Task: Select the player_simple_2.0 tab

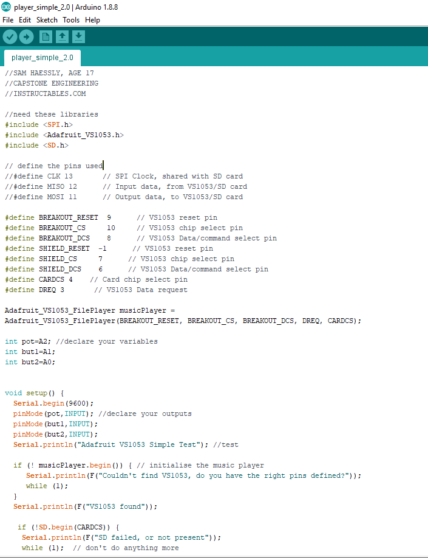Action: click(x=42, y=58)
